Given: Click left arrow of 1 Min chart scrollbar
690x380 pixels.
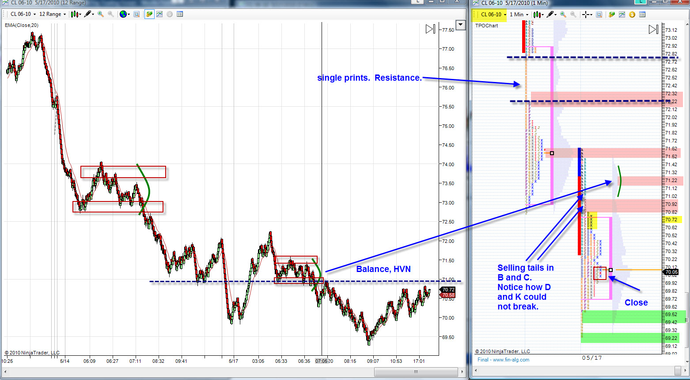Looking at the screenshot, I should click(475, 370).
